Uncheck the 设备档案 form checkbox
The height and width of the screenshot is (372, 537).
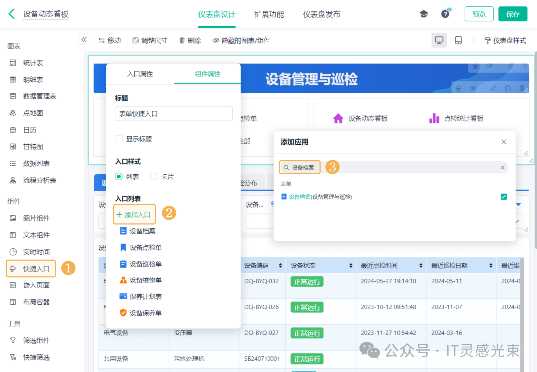point(504,197)
